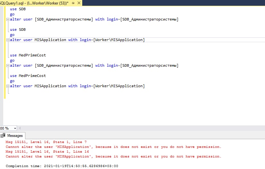Click first 'use MedPrimeCost' line

point(28,55)
